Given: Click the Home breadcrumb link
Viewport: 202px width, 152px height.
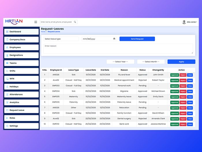Looking at the screenshot, I should (43, 32).
